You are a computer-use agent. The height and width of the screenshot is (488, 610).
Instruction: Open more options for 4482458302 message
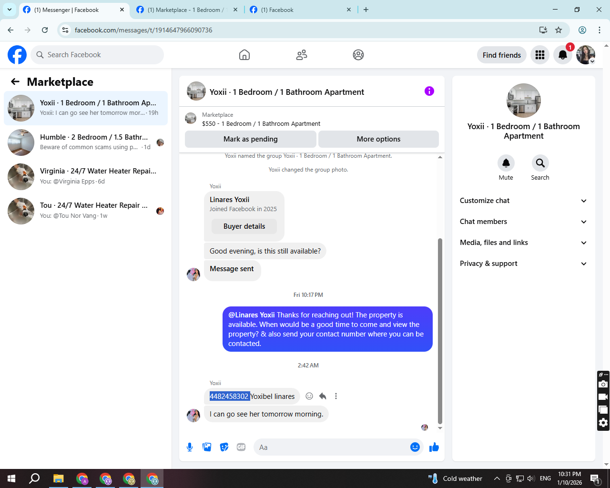[336, 396]
